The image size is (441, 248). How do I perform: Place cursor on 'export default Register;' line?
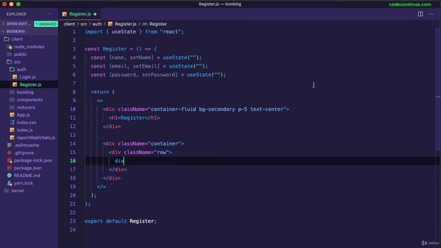(121, 221)
